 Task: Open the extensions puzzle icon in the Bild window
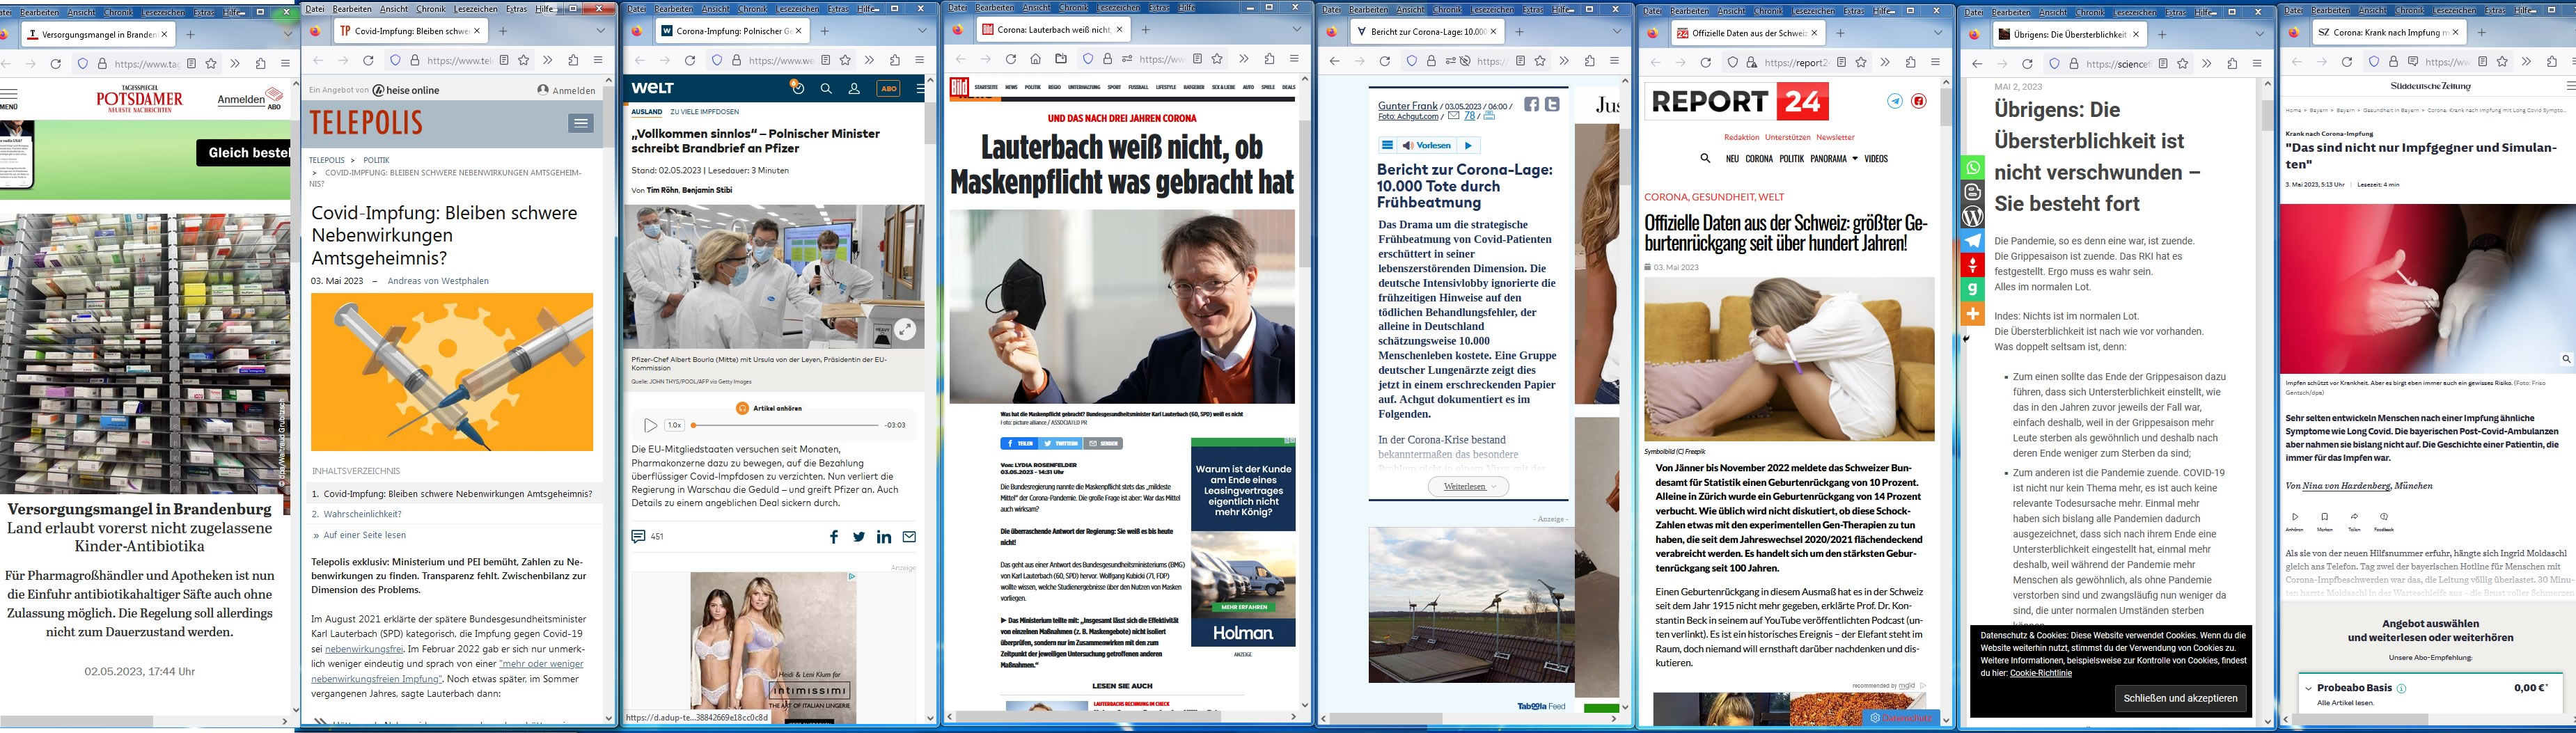click(x=1269, y=59)
